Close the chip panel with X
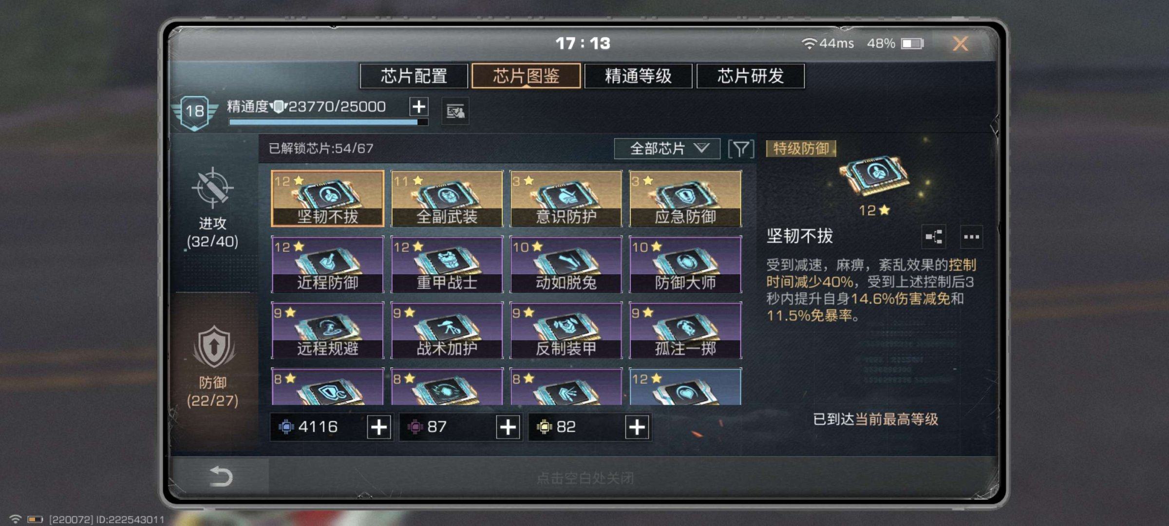The height and width of the screenshot is (526, 1169). (961, 44)
